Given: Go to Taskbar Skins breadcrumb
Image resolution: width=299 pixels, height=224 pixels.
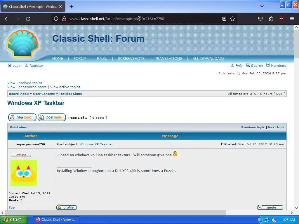Looking at the screenshot, I should [x=70, y=94].
